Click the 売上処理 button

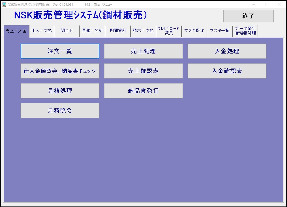click(143, 51)
